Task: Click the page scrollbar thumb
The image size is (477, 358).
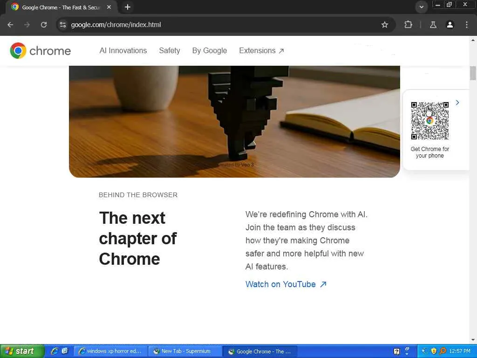Action: [473, 73]
